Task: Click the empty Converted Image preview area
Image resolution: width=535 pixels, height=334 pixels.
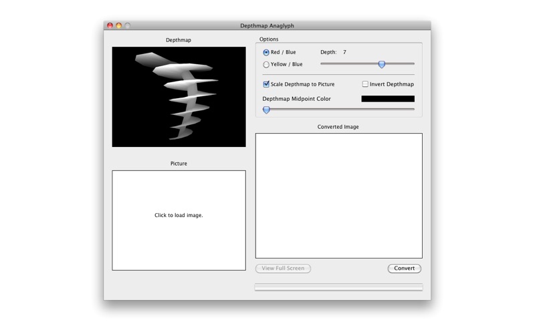Action: coord(339,196)
